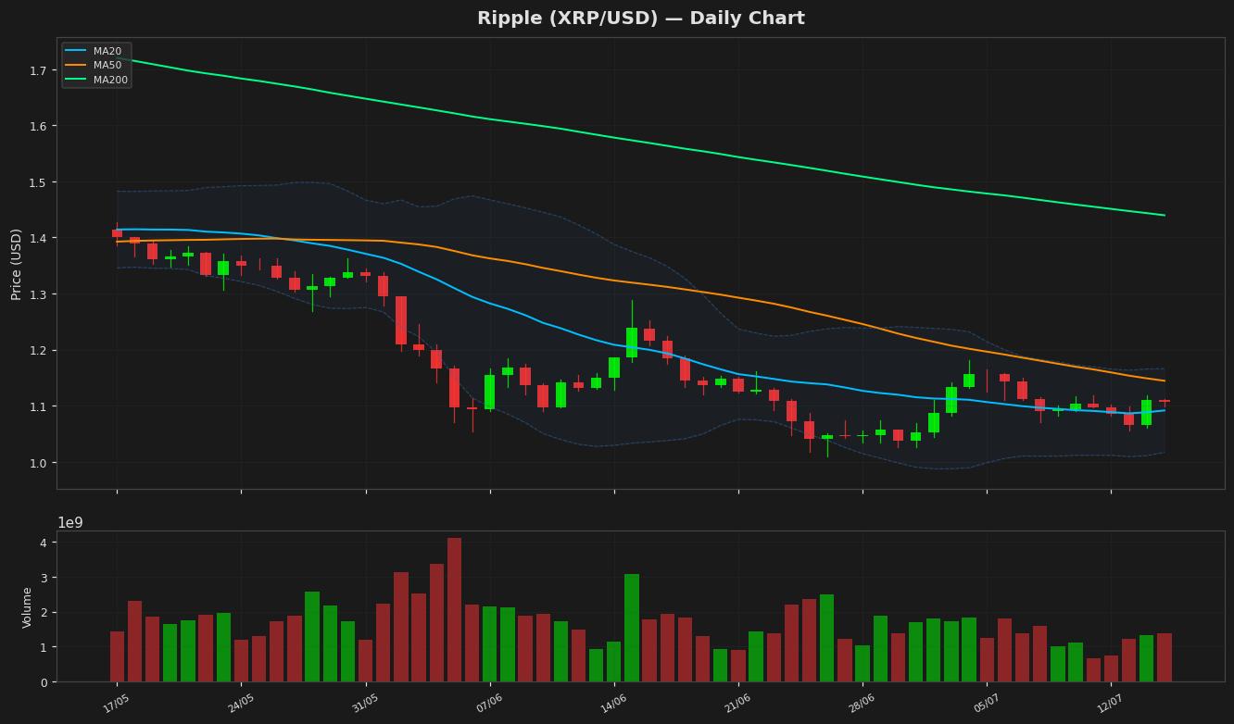Click the chart title Ripple (XRP/USD) — Daily Chart
The image size is (1234, 724).
pyautogui.click(x=640, y=19)
